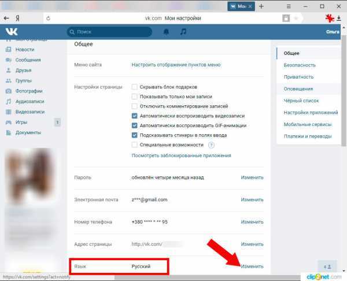347x281 pixels.
Task: Click Изменить next to Электронная почта
Action: [252, 199]
